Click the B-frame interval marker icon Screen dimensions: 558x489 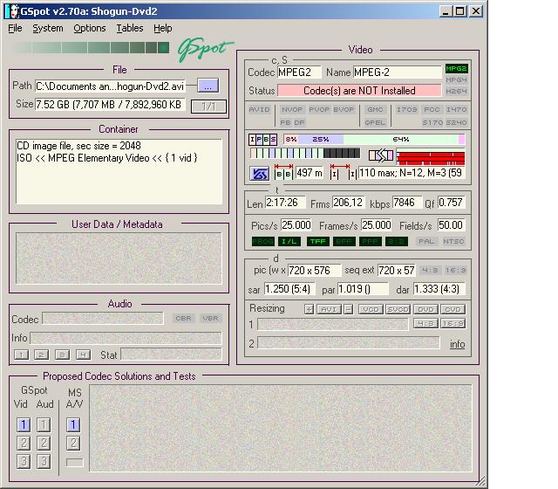click(x=283, y=171)
